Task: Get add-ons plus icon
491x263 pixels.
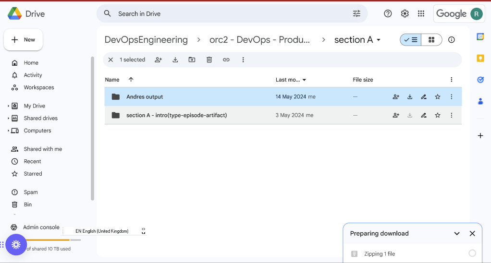Action: 480,135
